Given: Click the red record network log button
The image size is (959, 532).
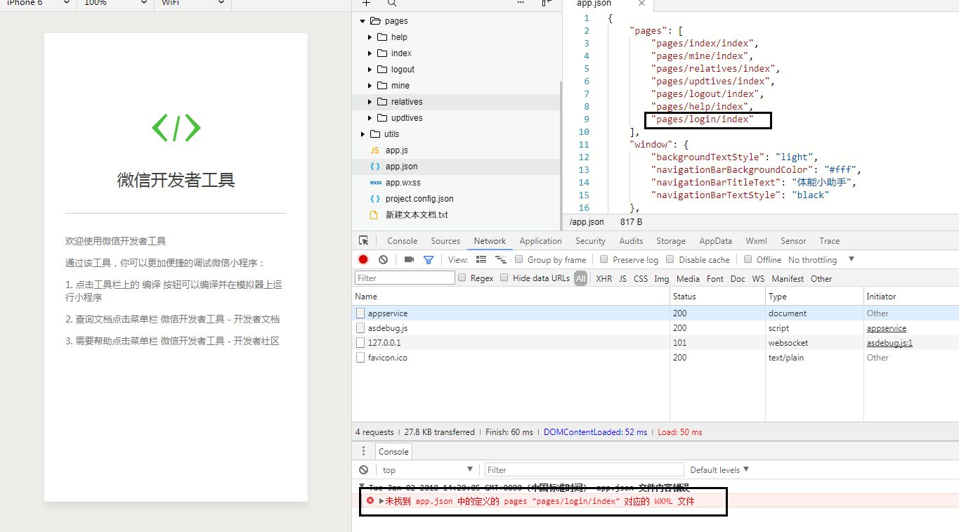Looking at the screenshot, I should 363,259.
